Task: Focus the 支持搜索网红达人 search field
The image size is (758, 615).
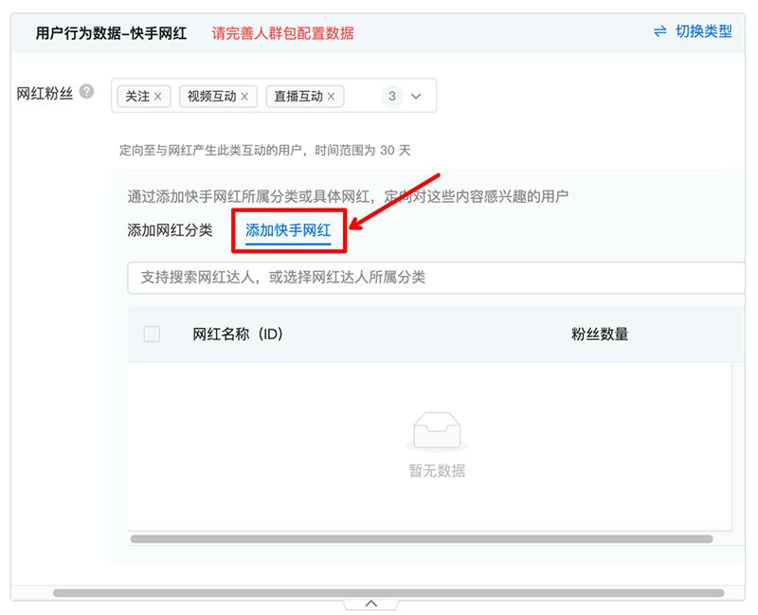Action: [x=436, y=278]
